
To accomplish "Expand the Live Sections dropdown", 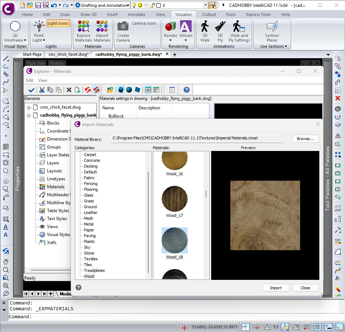I will [x=273, y=46].
